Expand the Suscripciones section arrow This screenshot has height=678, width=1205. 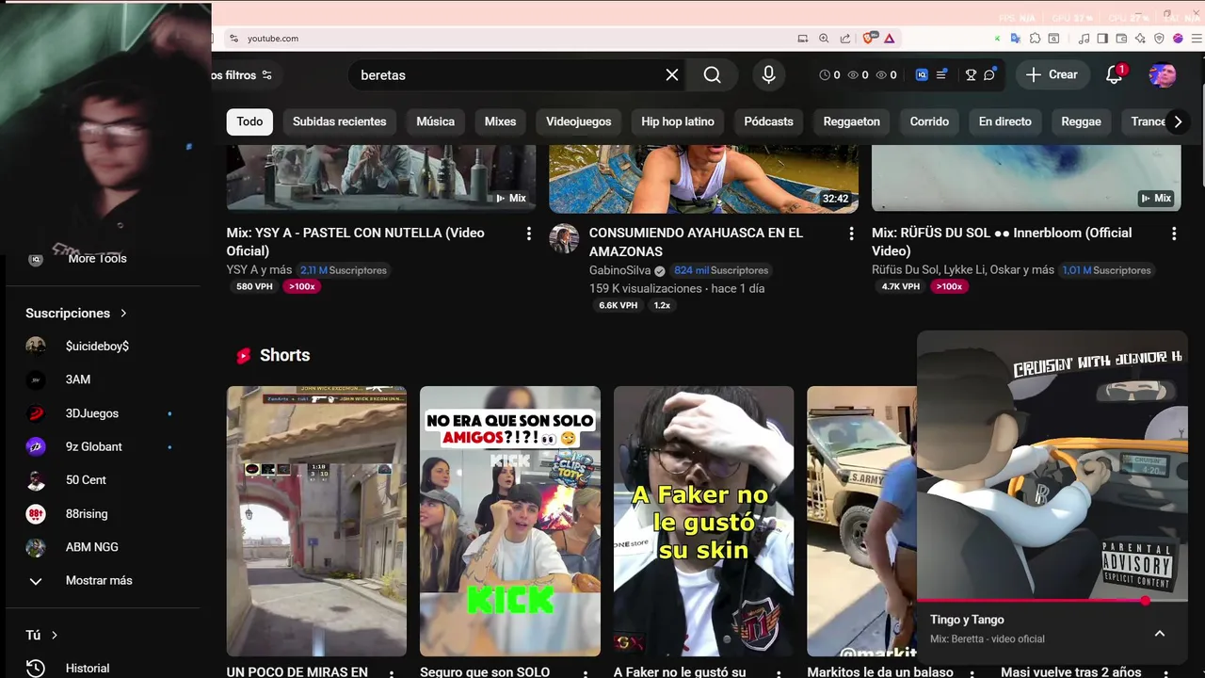pos(123,313)
